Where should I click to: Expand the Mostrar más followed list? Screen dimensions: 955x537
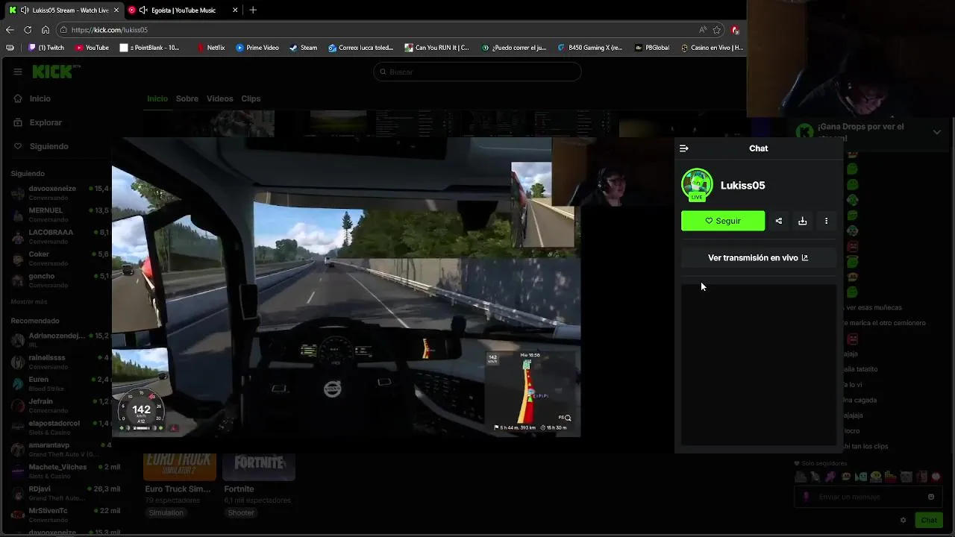tap(29, 302)
